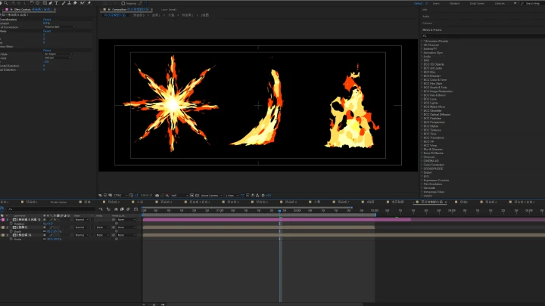Click the workspace overflow icon beside Libraries

[515, 4]
